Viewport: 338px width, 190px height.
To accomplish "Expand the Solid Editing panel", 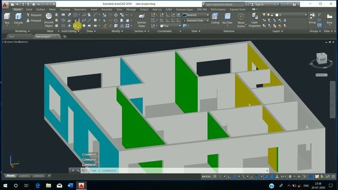I will point(70,31).
